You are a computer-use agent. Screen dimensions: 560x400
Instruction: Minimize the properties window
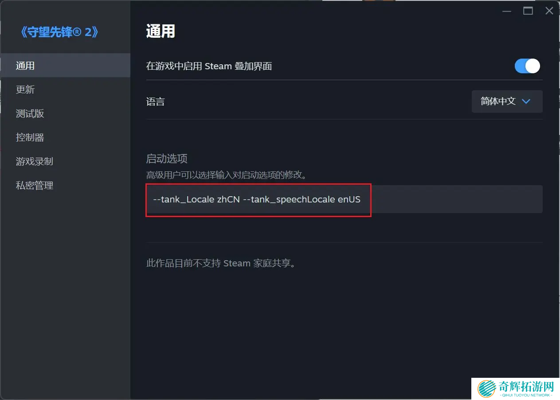click(x=506, y=11)
